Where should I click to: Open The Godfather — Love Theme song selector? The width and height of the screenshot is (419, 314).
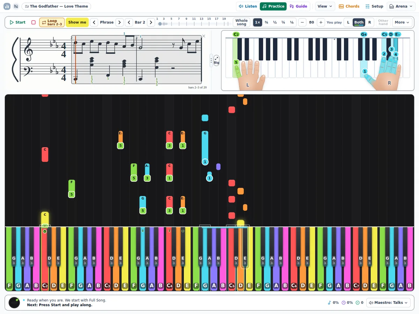(56, 6)
